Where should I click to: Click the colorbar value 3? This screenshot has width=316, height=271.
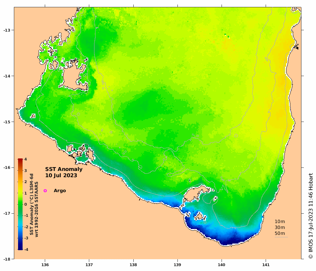click(x=26, y=171)
